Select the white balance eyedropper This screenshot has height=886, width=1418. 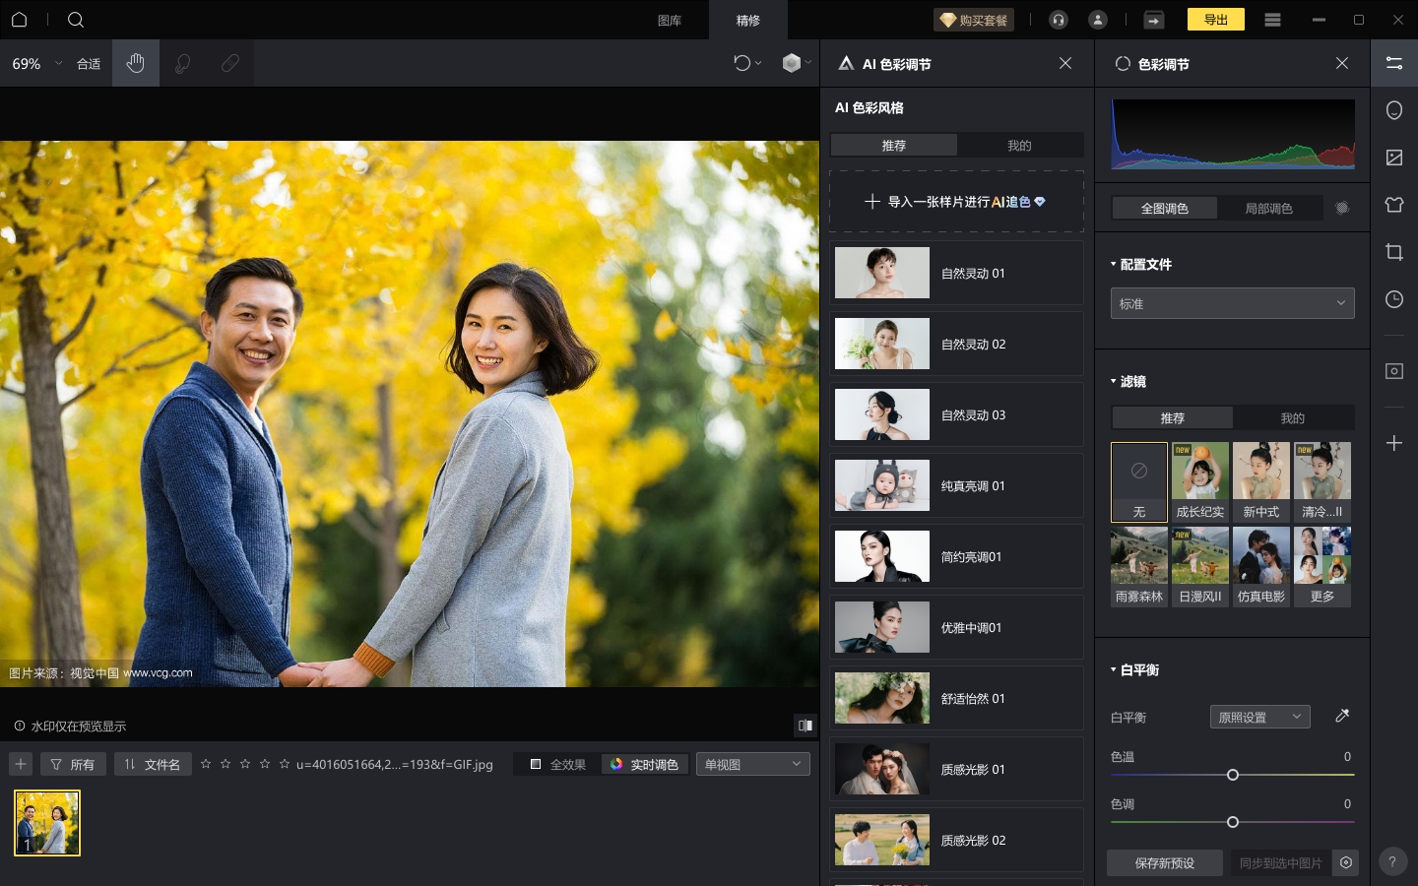click(1342, 716)
